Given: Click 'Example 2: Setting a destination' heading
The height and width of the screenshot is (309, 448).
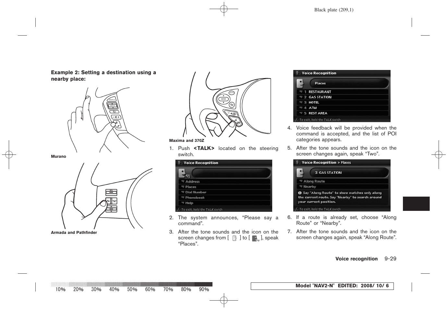Looking at the screenshot, I should 103,76.
